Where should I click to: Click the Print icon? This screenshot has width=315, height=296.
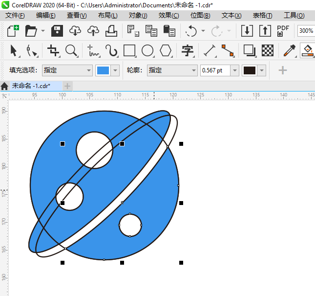coord(111,31)
